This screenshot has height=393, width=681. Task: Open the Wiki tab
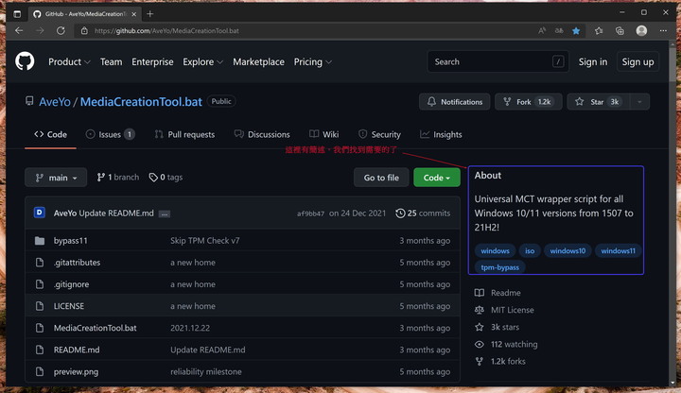point(324,134)
